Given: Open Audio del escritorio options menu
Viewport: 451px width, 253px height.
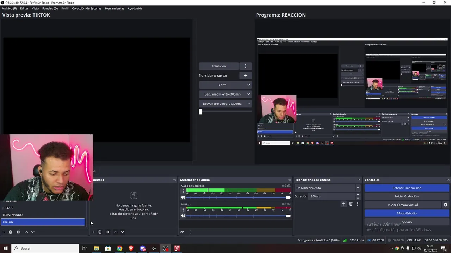Looking at the screenshot, I should tap(183, 191).
